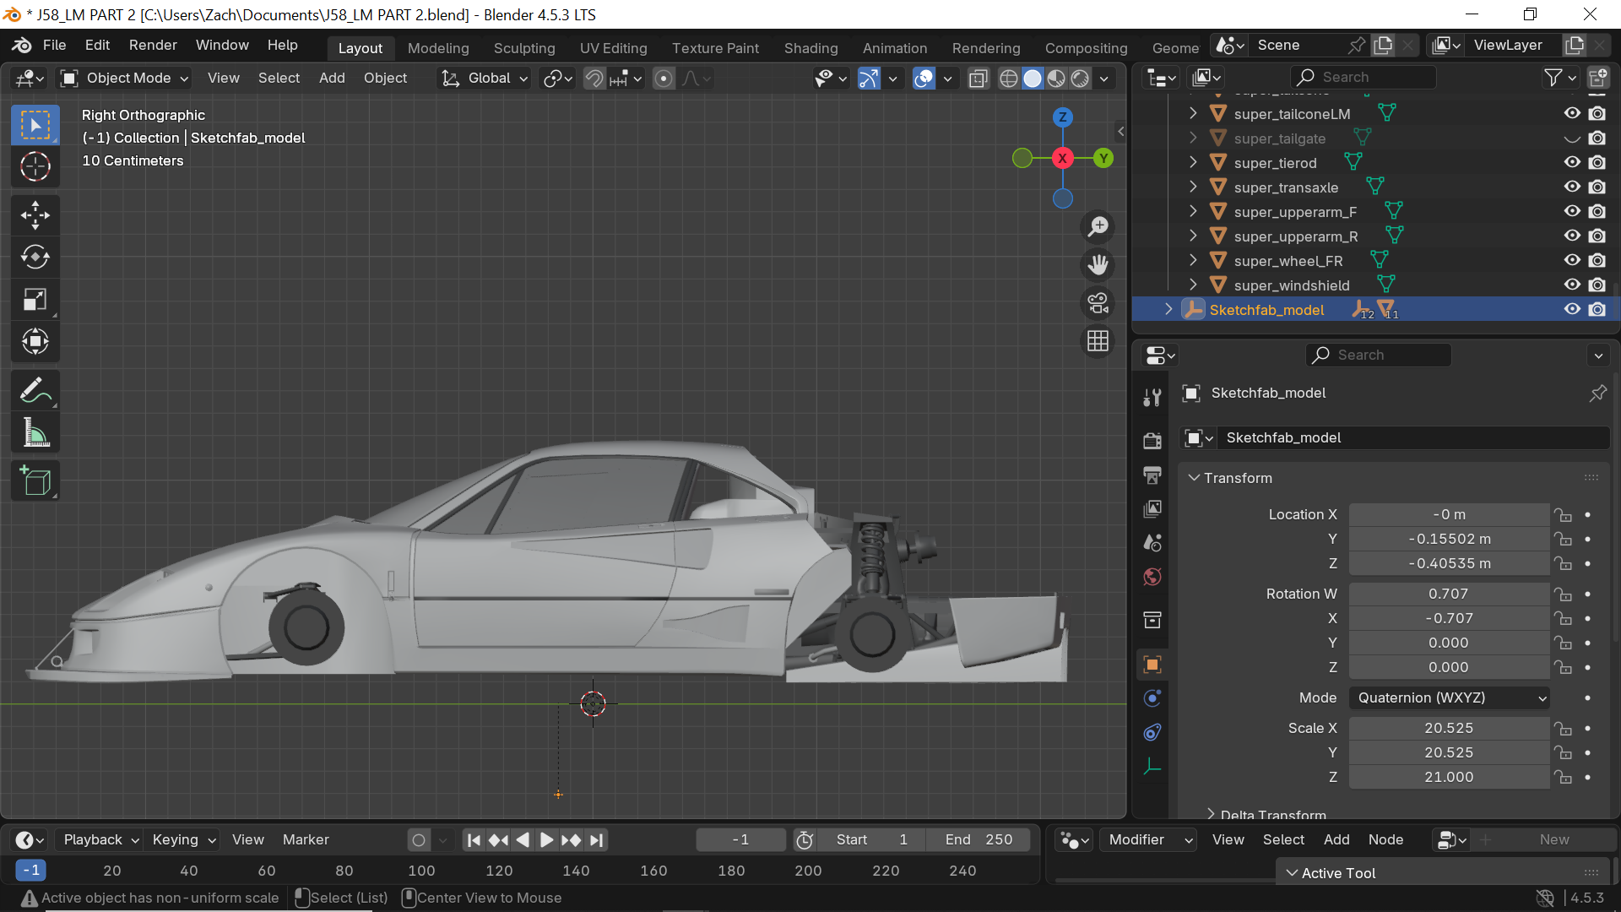Click the New node tree button
The height and width of the screenshot is (912, 1621).
tap(1553, 840)
